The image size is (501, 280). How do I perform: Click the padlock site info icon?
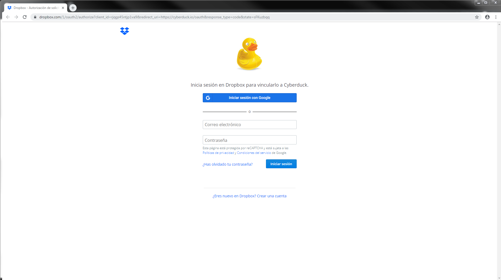point(35,17)
